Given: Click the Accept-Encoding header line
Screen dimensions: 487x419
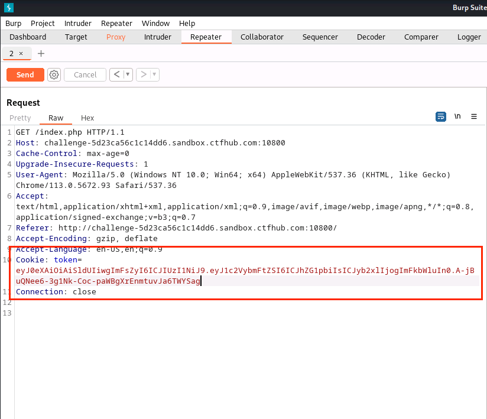Looking at the screenshot, I should [87, 239].
